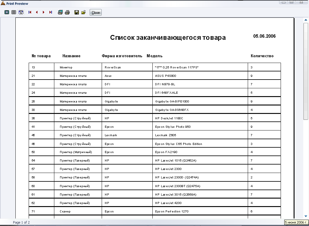Click the Print Preview window icon
309x226 pixels.
(x=3, y=3)
